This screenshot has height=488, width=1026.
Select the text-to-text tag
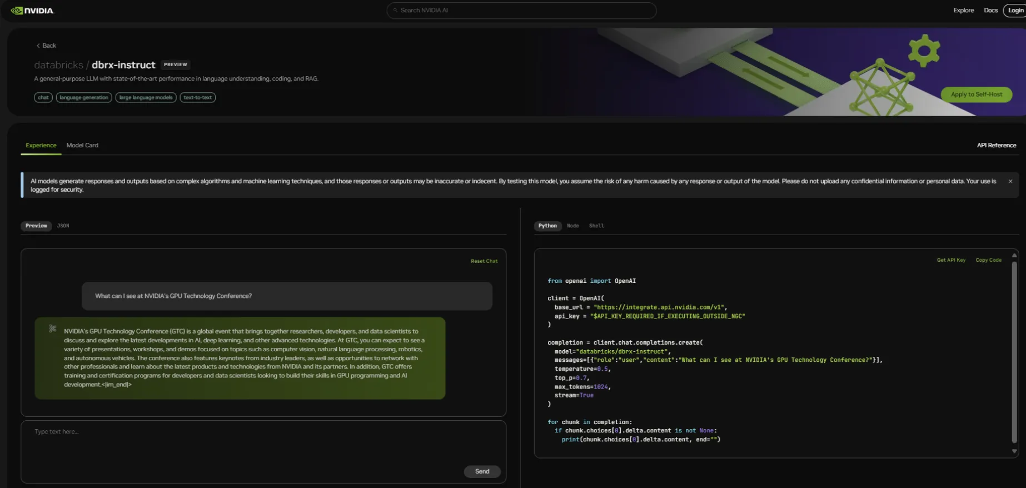197,97
